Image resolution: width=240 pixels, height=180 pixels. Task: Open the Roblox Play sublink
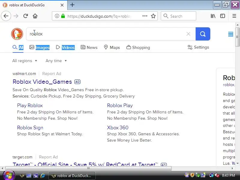pyautogui.click(x=120, y=106)
